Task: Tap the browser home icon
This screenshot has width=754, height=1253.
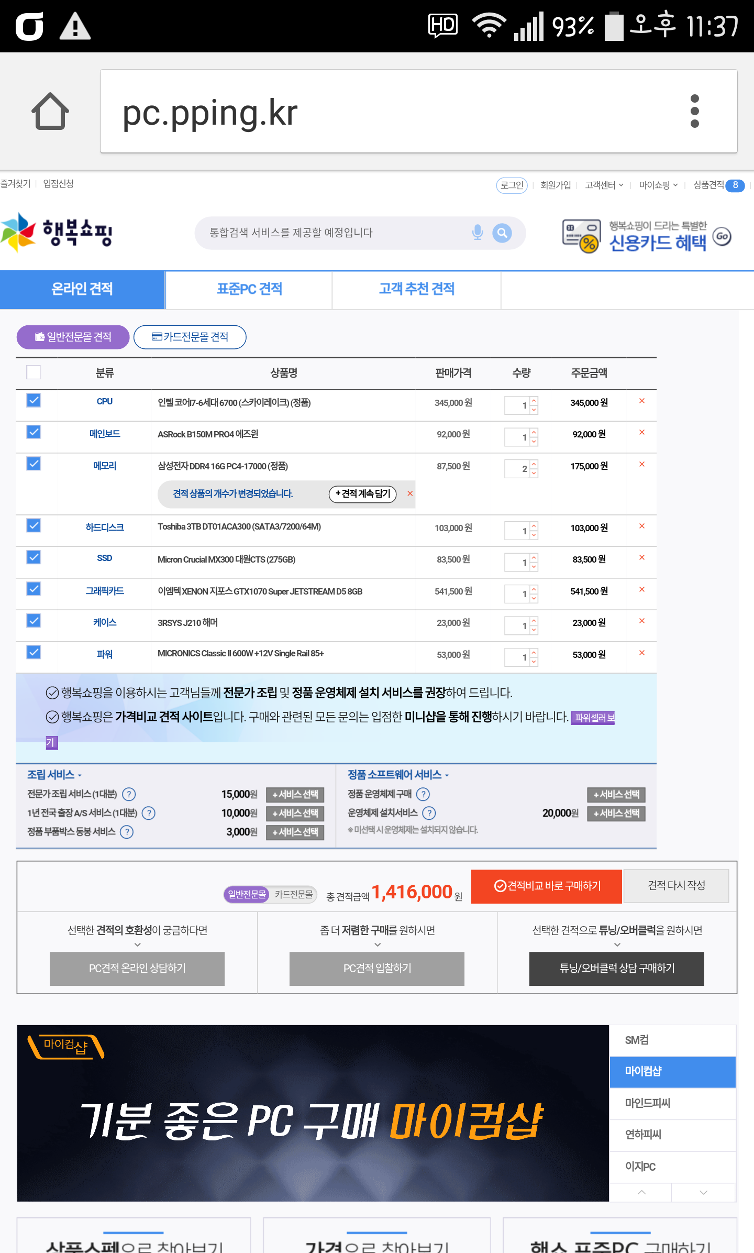Action: (50, 111)
